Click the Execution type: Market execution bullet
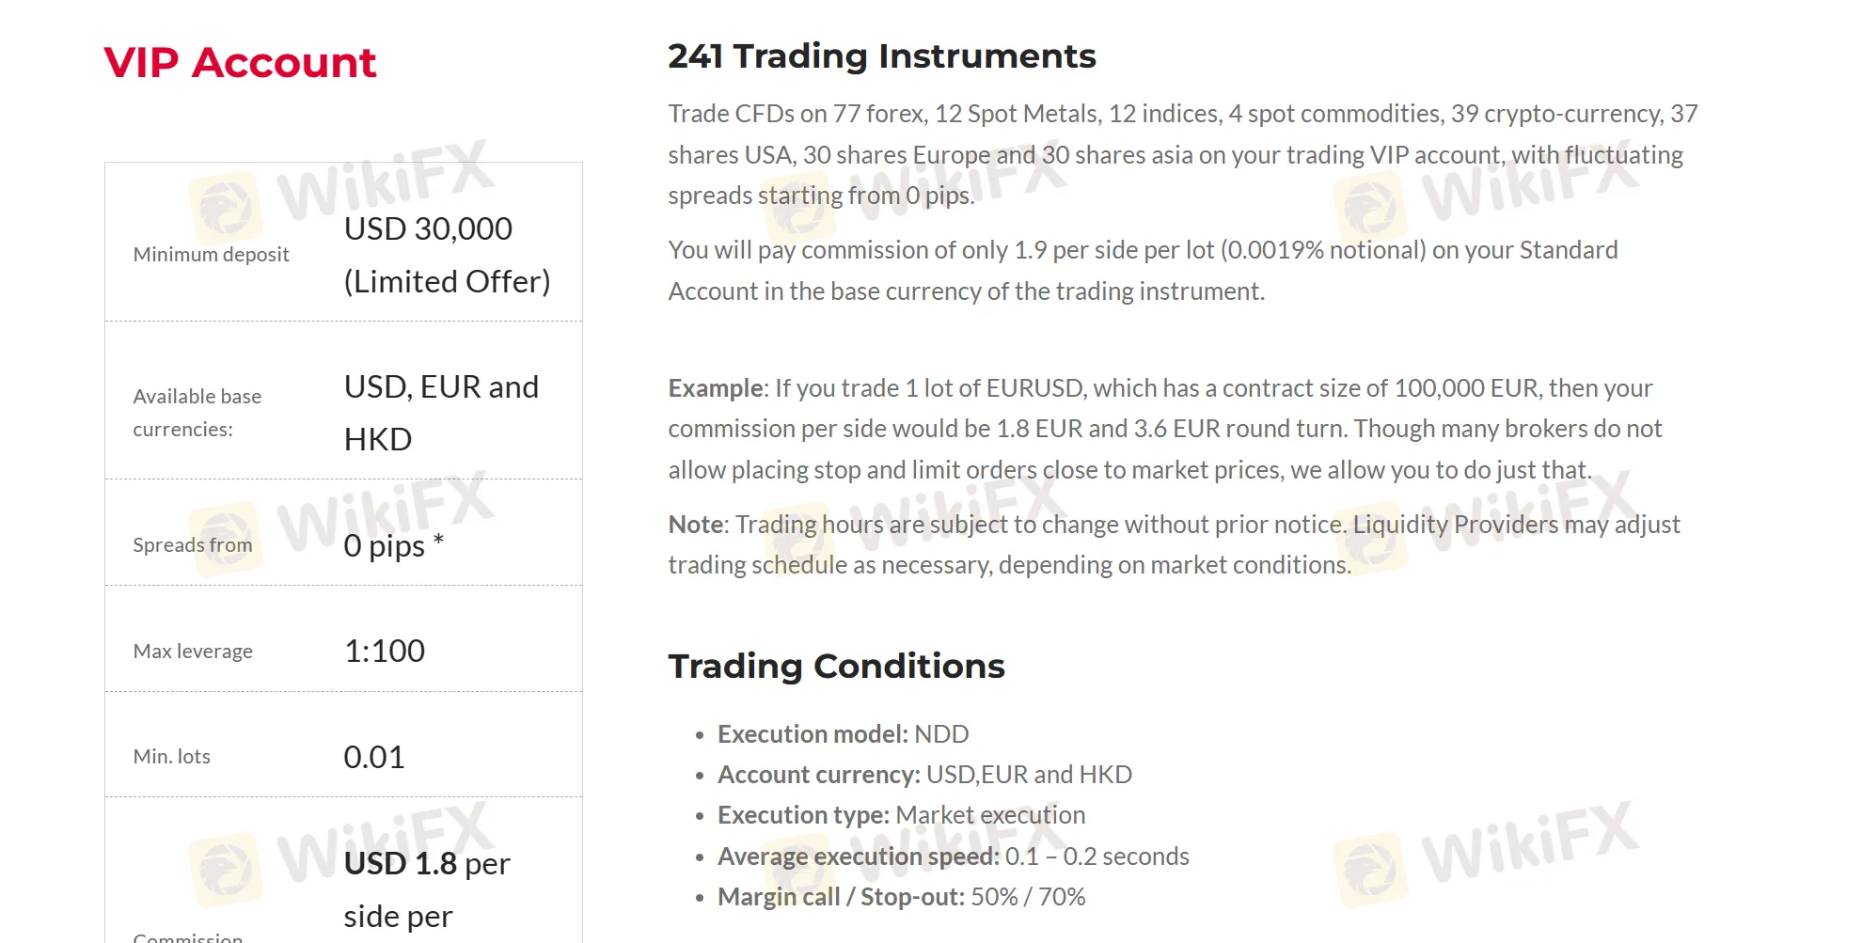Screen dimensions: 1862x943 coord(901,815)
